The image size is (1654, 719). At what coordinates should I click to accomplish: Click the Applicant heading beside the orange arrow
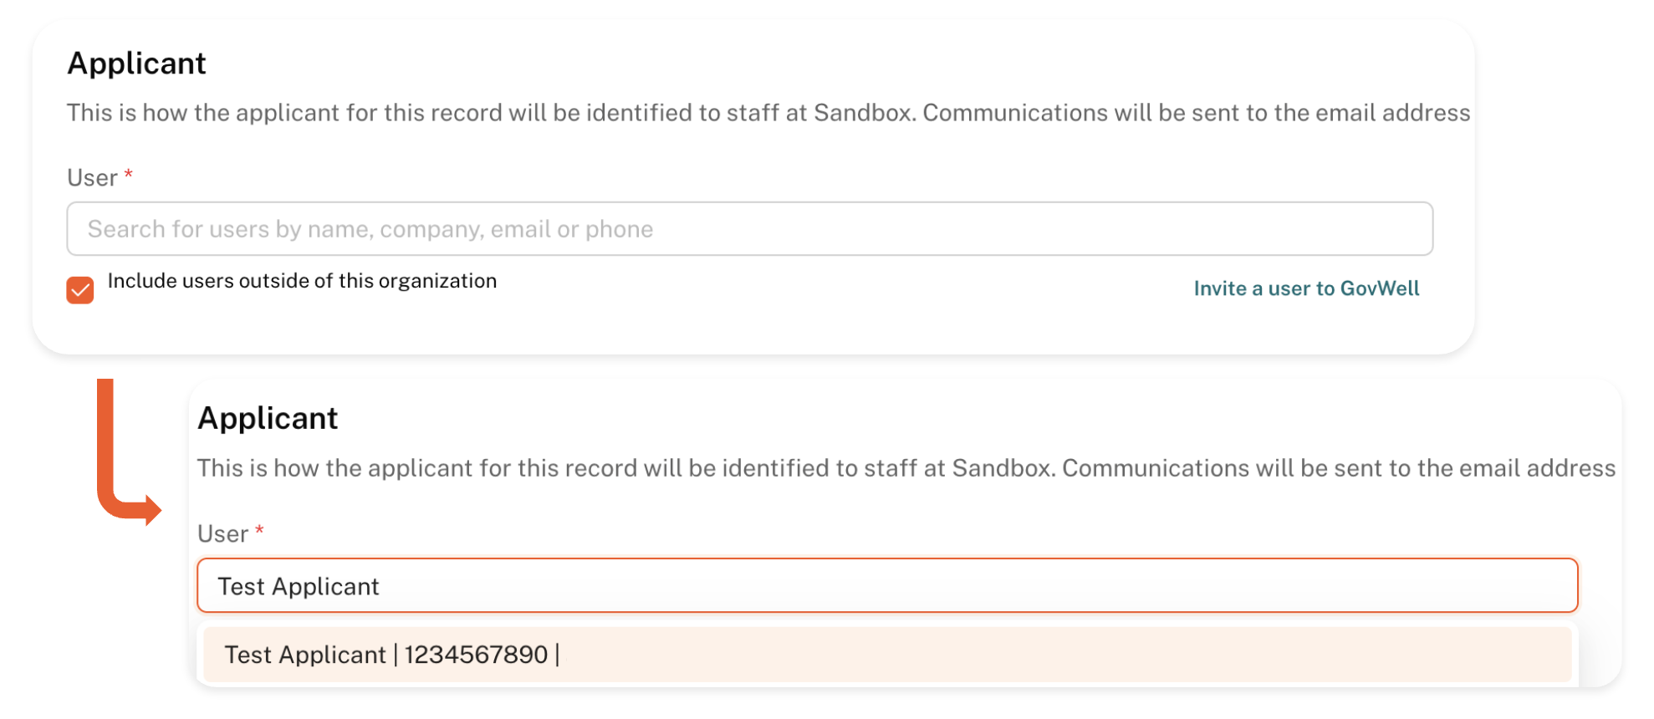coord(268,418)
